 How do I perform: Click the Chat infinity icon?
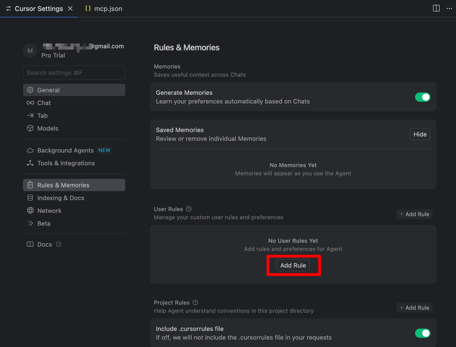tap(30, 103)
